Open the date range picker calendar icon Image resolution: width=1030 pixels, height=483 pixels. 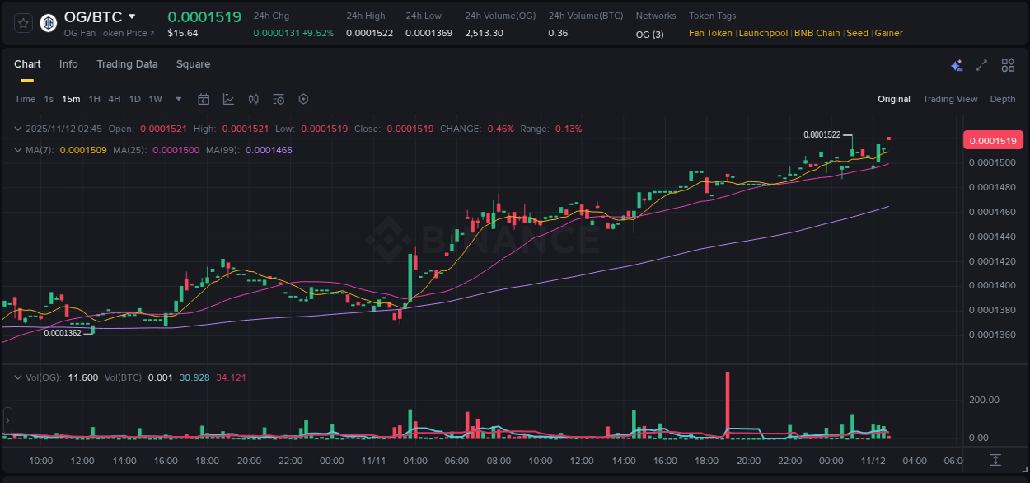(204, 98)
